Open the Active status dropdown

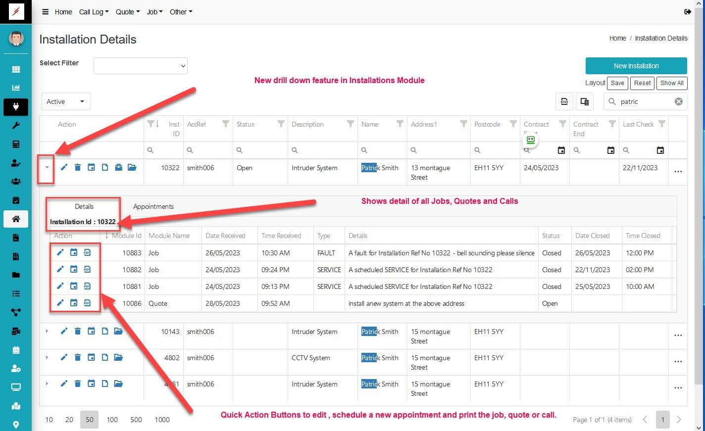point(66,101)
